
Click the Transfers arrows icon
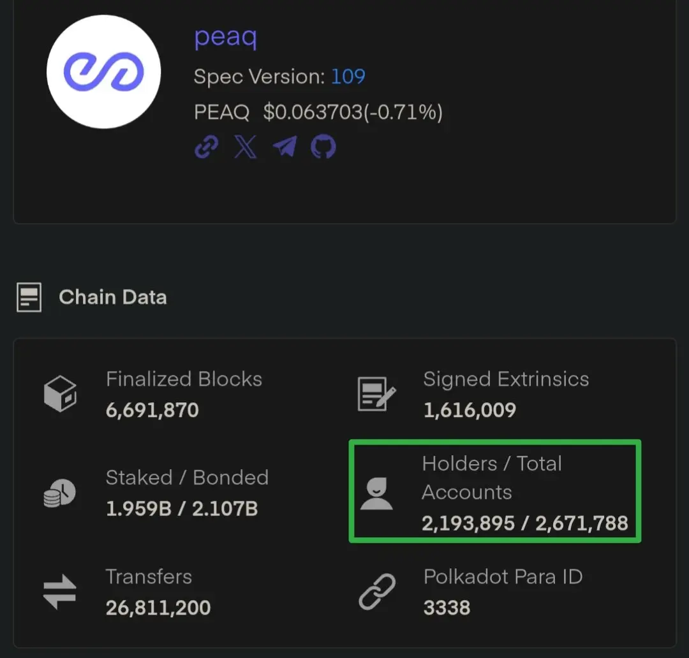point(60,592)
